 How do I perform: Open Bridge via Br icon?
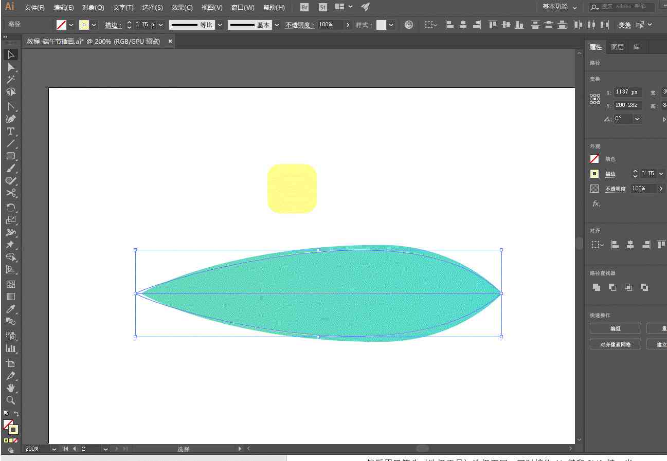point(304,7)
